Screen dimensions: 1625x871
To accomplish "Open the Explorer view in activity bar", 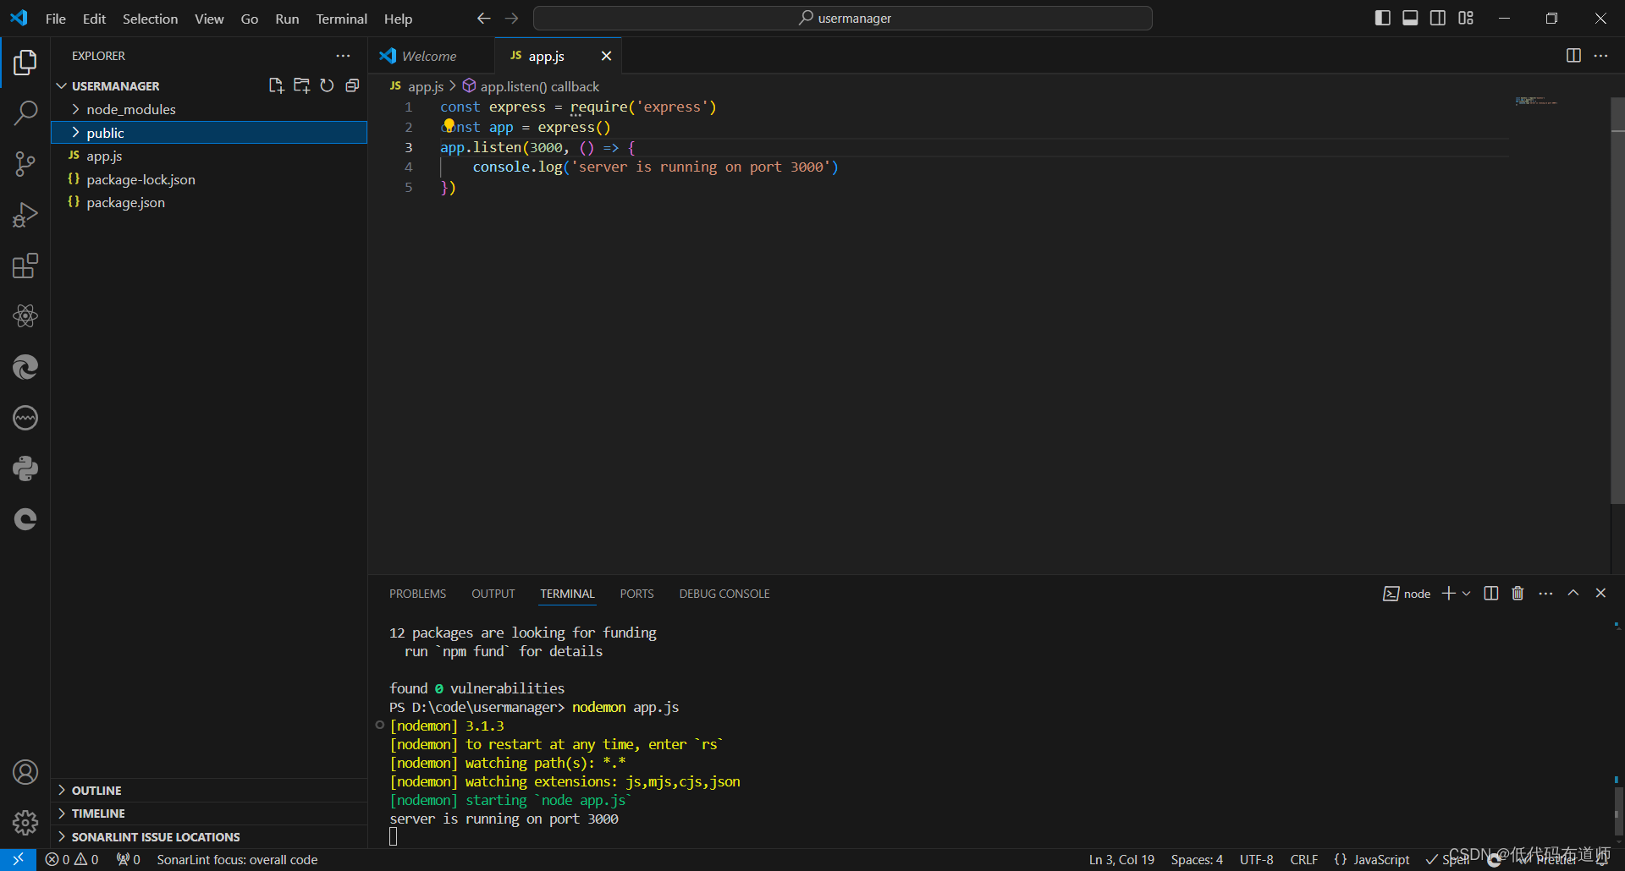I will (x=25, y=62).
